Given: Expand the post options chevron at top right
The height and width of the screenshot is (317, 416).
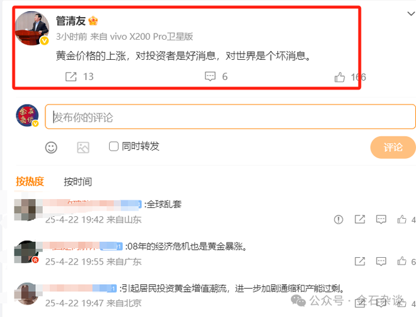Looking at the screenshot, I should coord(411,13).
